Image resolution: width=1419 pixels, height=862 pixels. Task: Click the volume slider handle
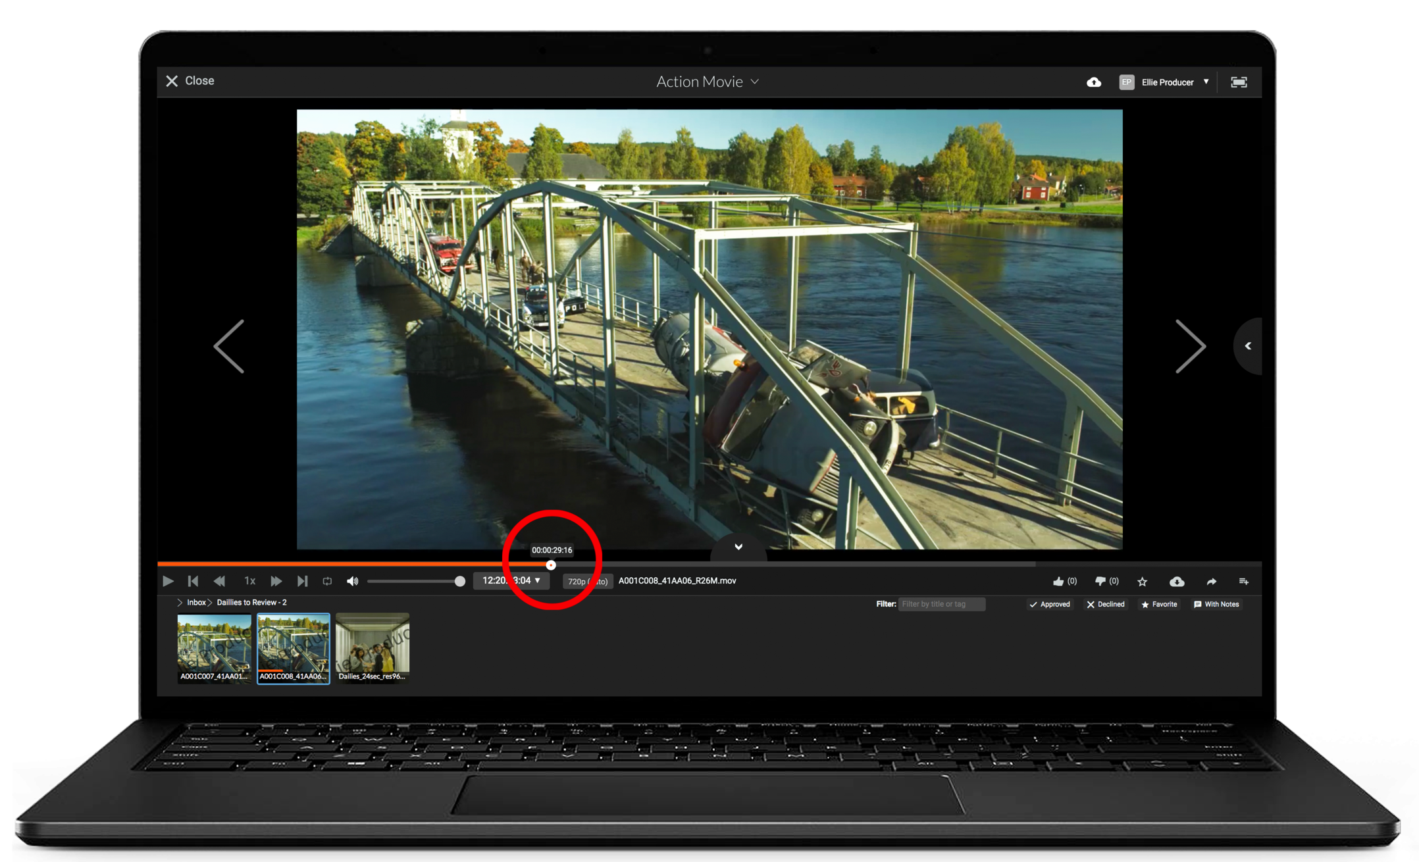coord(460,581)
